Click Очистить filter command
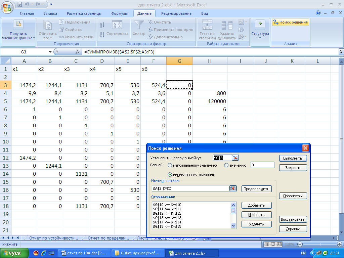 tap(160, 22)
